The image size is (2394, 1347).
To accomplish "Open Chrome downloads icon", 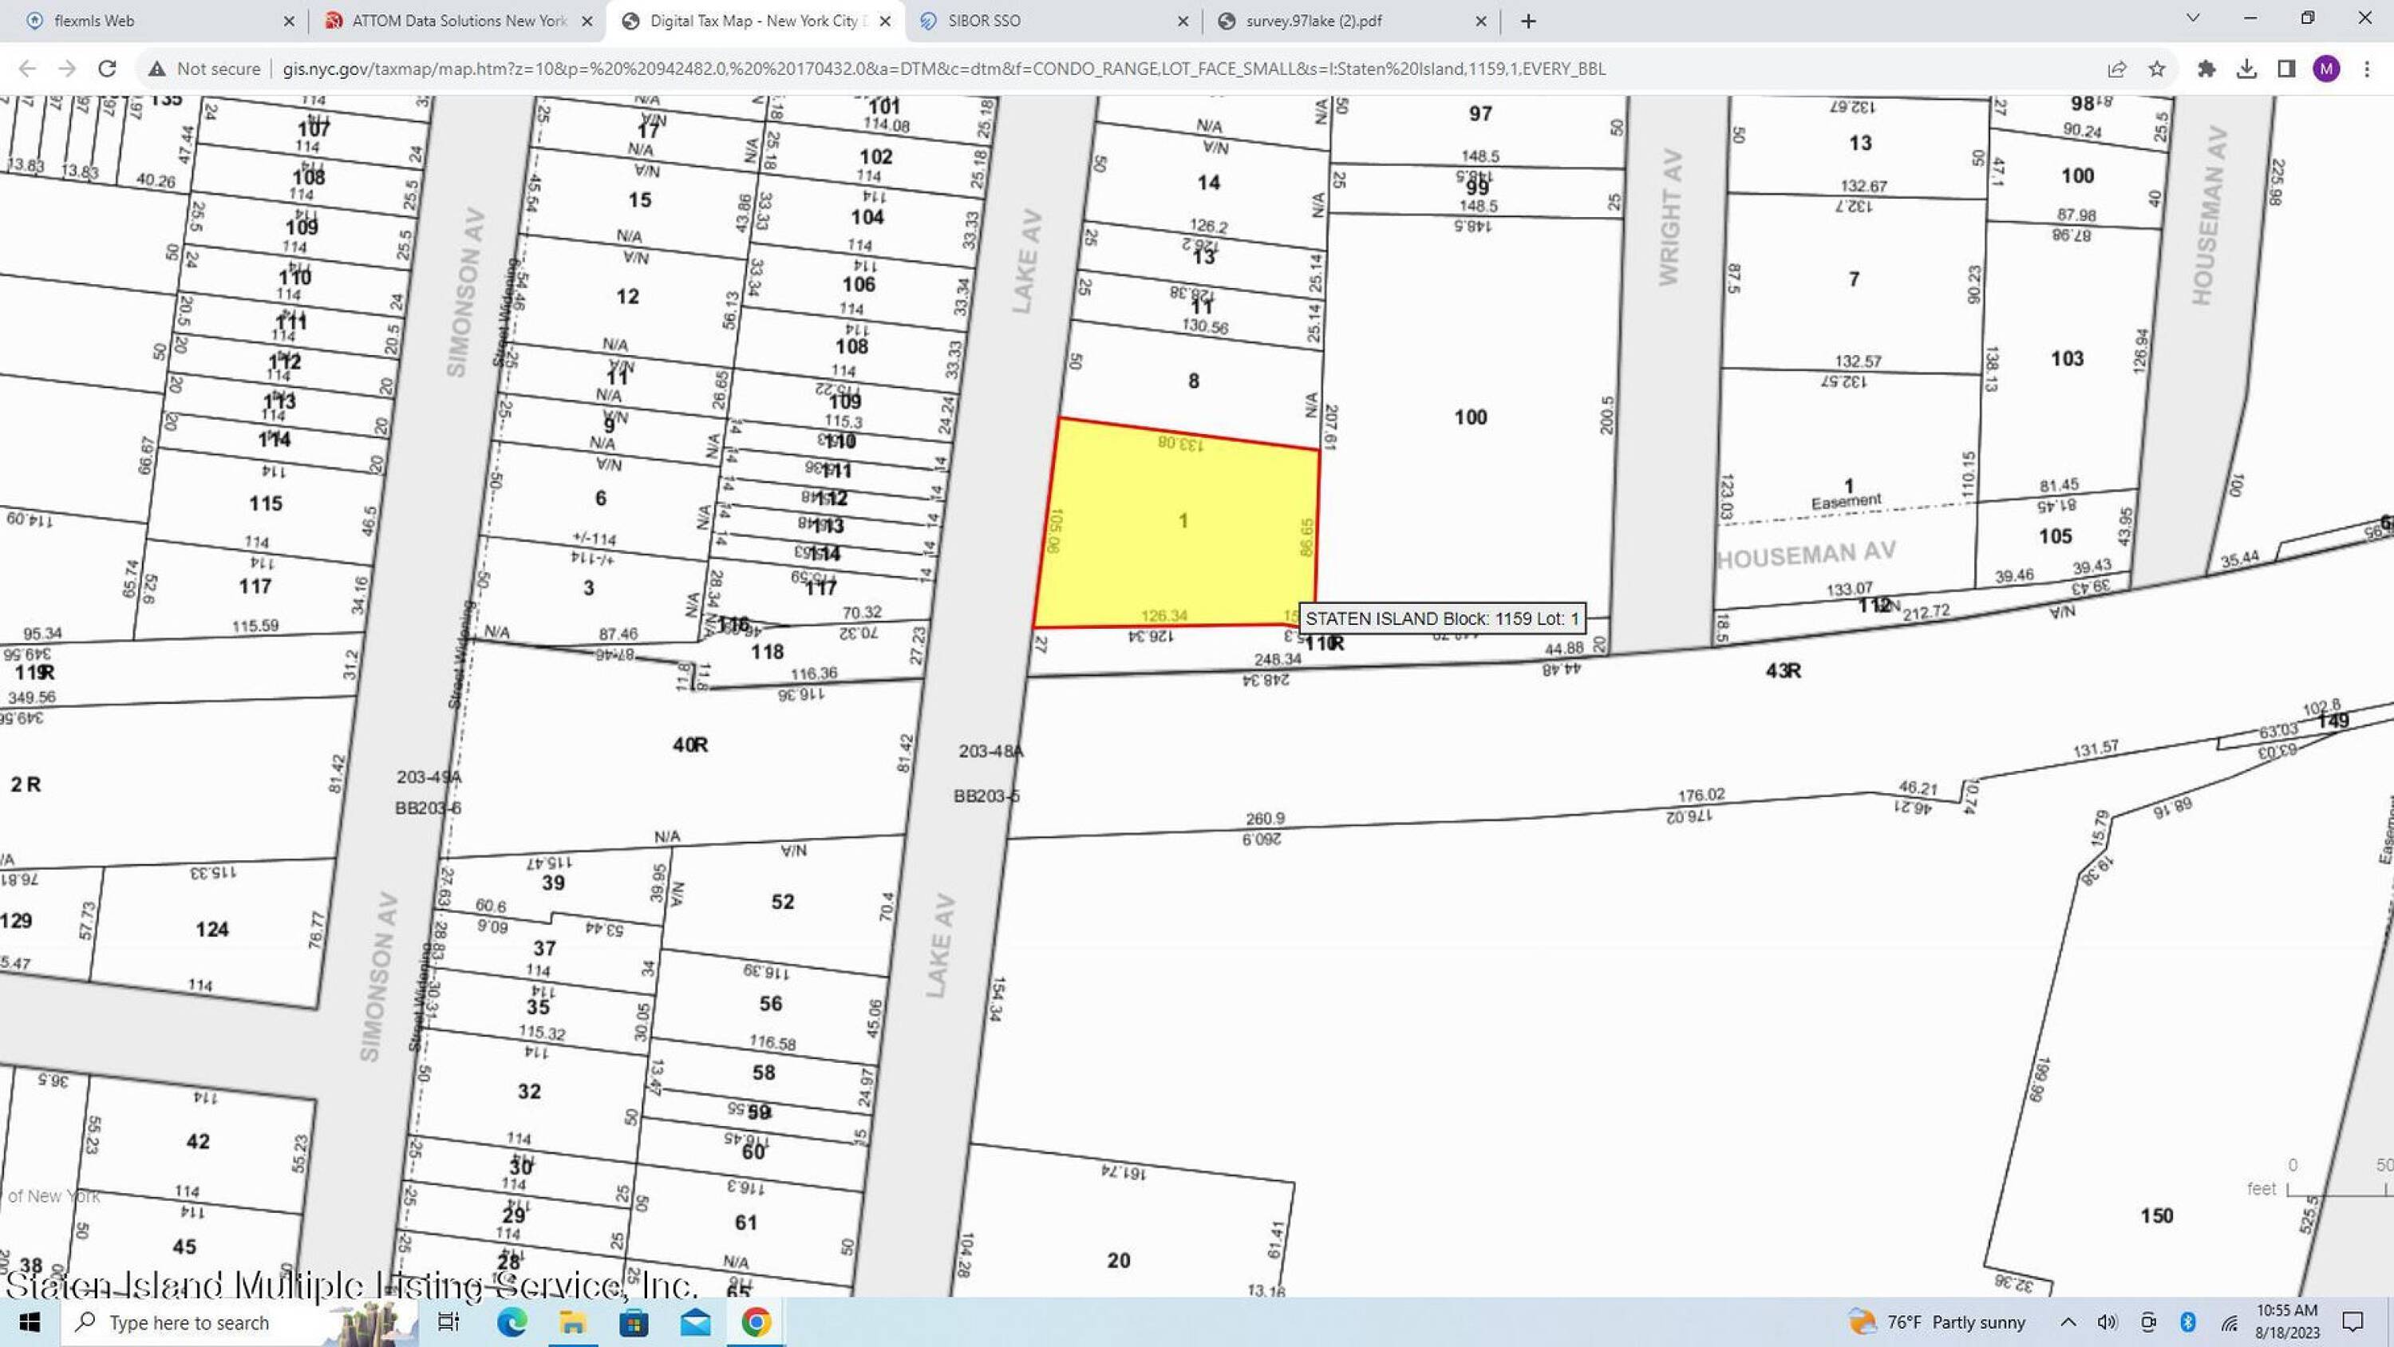I will [x=2246, y=69].
